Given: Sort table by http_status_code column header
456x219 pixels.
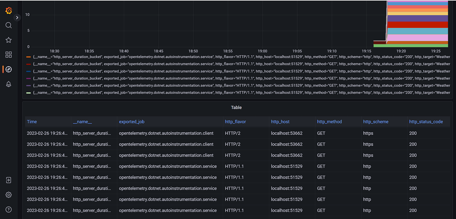Looking at the screenshot, I should click(426, 122).
